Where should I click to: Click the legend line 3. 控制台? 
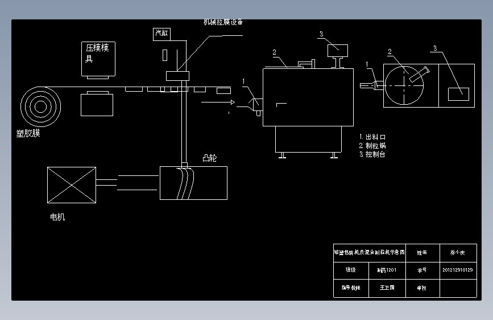[x=372, y=154]
